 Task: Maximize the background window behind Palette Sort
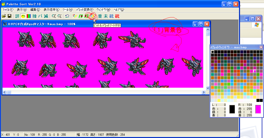click(x=252, y=19)
